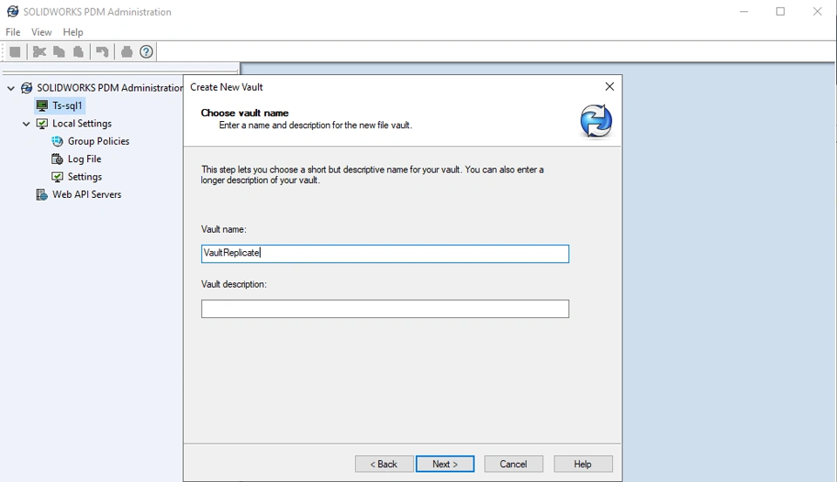Image resolution: width=837 pixels, height=482 pixels.
Task: Select the SOLIDWORKS PDM Administration root label
Action: [x=110, y=87]
